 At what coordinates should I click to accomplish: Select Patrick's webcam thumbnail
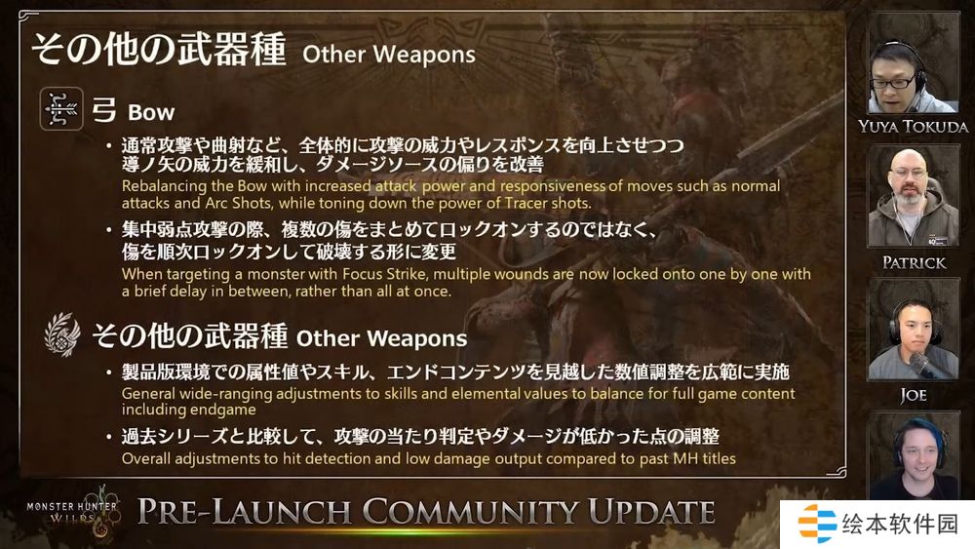(914, 197)
